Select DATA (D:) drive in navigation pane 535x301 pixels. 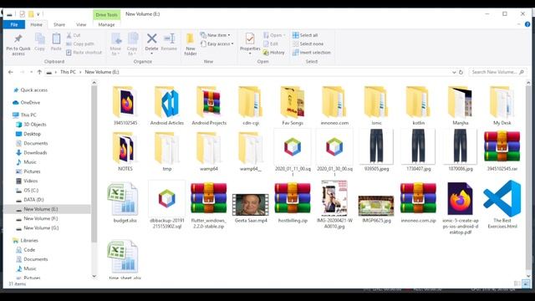tap(33, 200)
